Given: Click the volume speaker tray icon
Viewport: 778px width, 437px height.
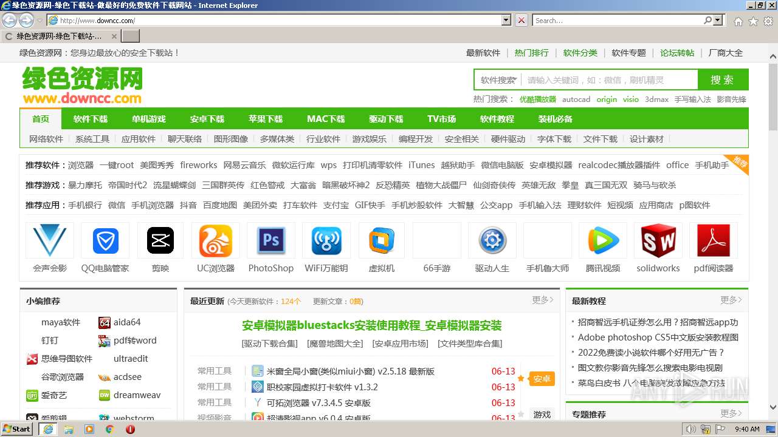Looking at the screenshot, I should click(692, 429).
